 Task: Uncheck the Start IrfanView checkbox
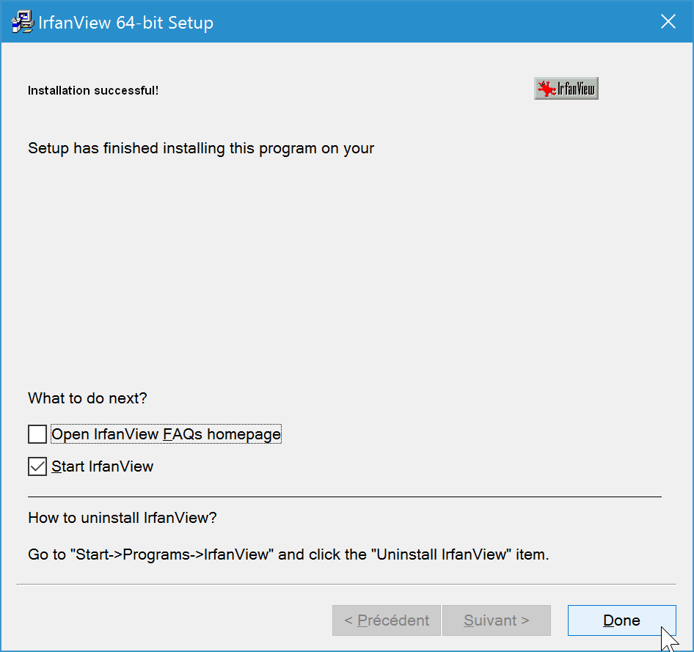click(x=37, y=466)
